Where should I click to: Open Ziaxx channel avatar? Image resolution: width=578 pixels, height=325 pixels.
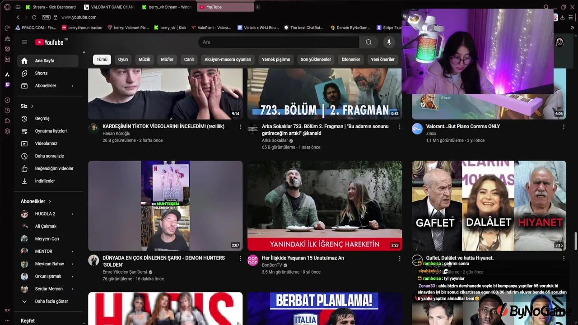[x=417, y=129]
